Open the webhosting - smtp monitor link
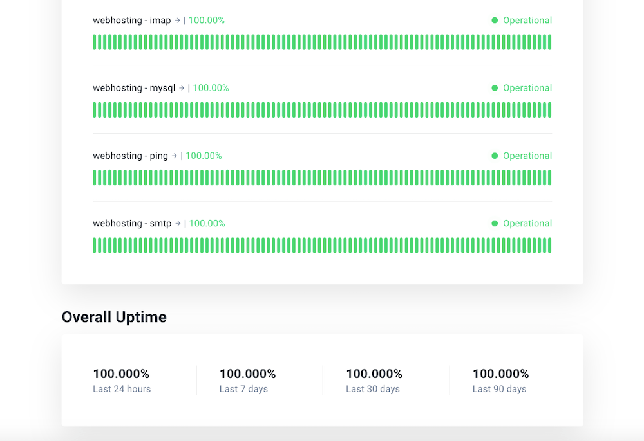Screen dimensions: 644x441 pyautogui.click(x=132, y=223)
